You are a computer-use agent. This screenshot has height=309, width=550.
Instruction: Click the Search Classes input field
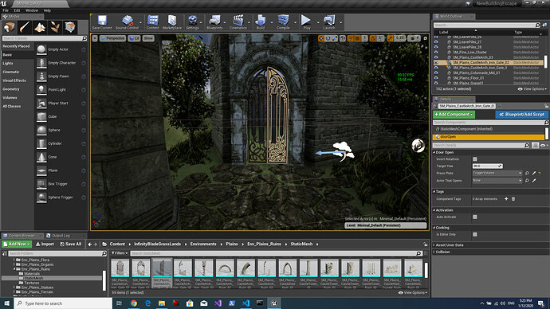pyautogui.click(x=45, y=38)
